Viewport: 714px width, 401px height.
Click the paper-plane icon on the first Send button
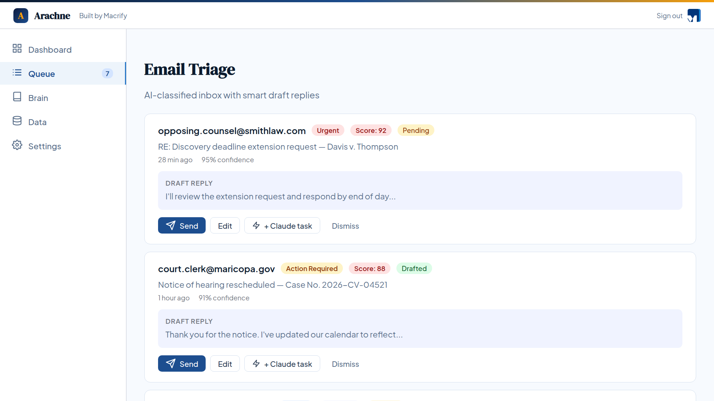[x=171, y=225]
